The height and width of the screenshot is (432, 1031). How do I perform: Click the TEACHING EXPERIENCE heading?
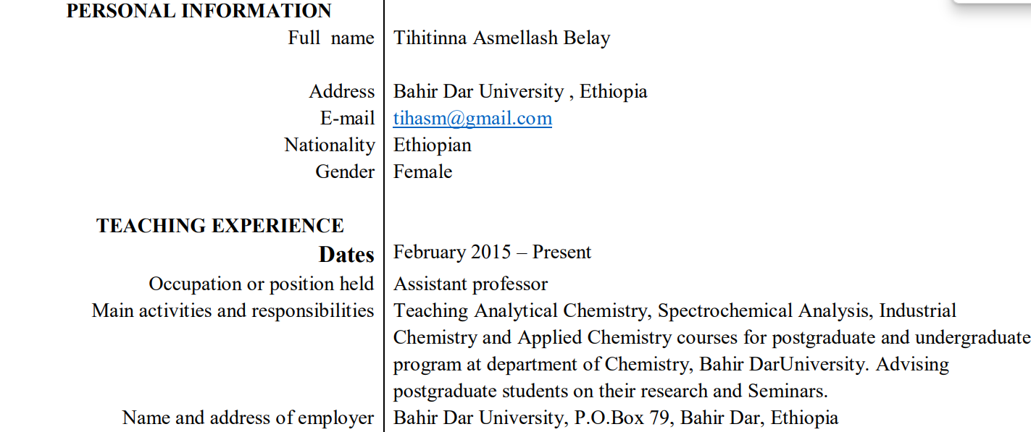pyautogui.click(x=220, y=226)
